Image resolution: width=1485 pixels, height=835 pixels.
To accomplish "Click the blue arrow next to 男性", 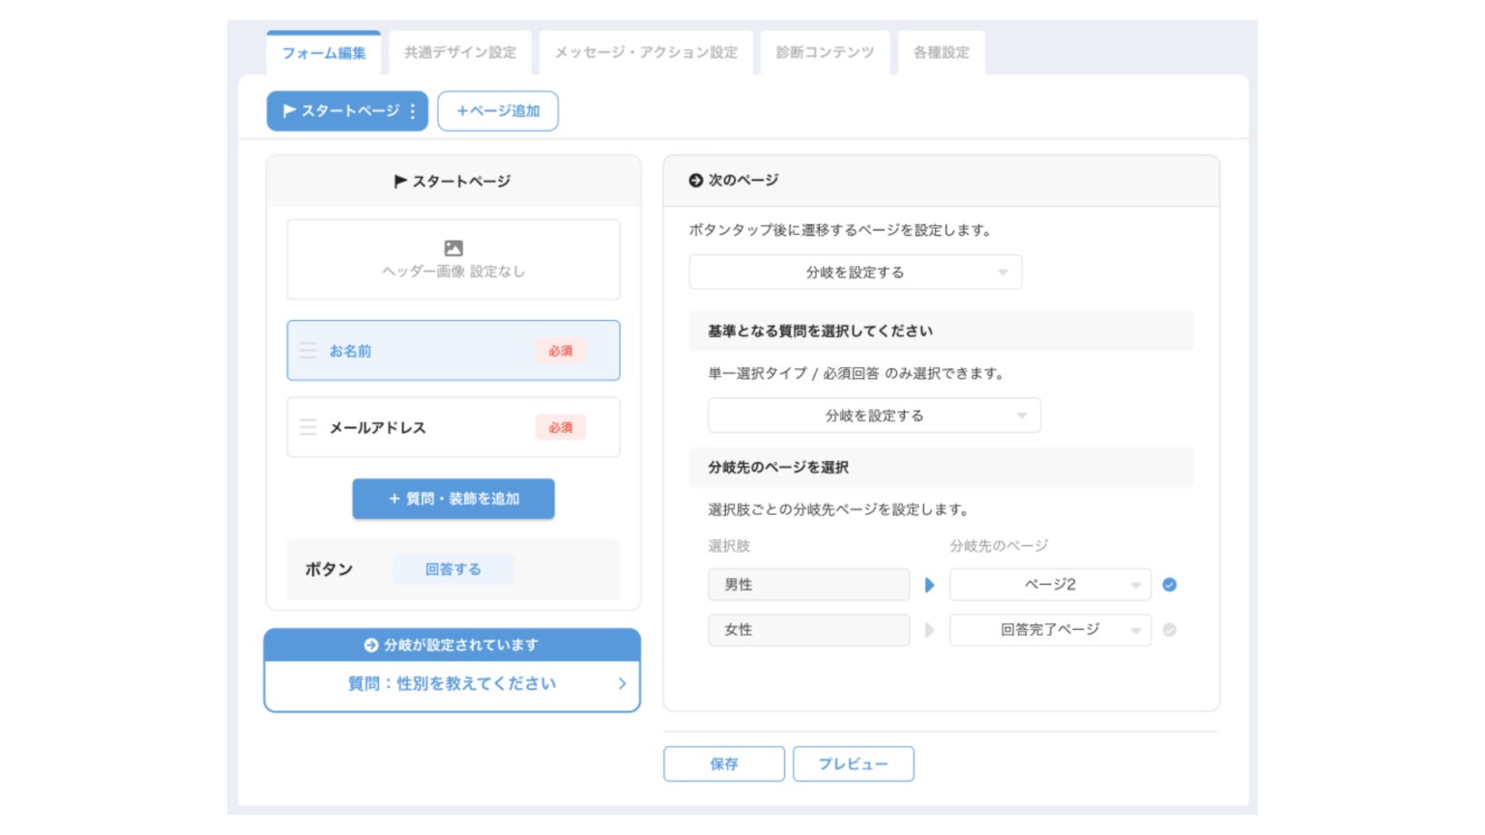I will point(930,585).
